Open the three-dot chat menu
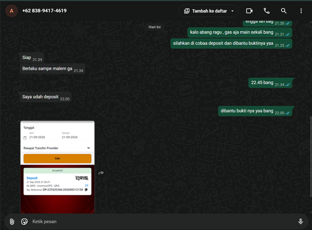 [301, 11]
